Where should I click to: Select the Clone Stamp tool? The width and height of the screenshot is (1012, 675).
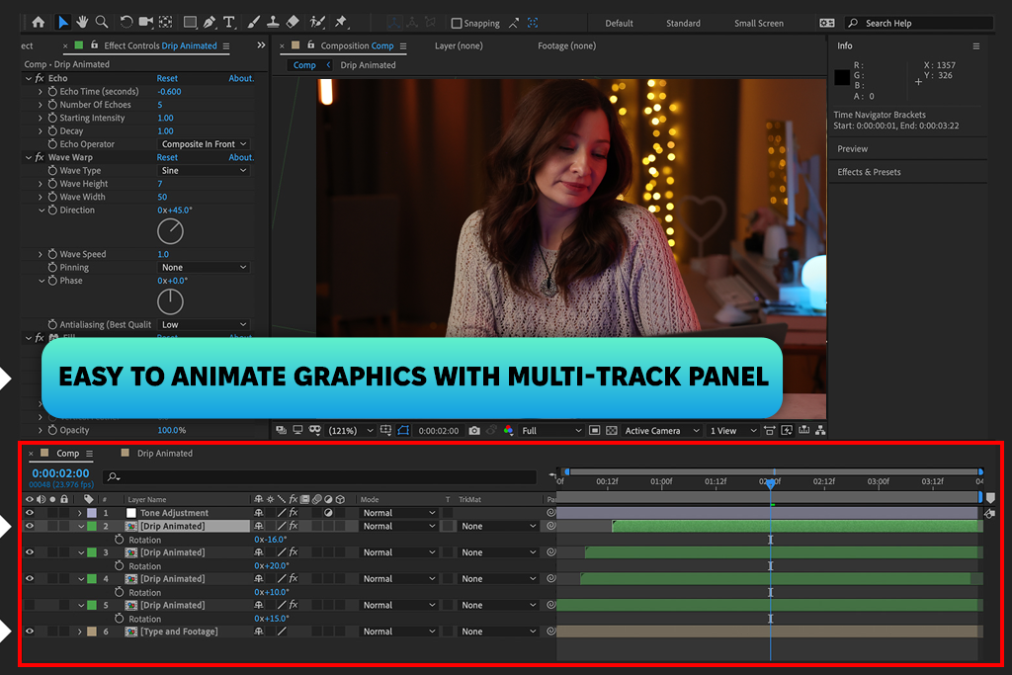[273, 22]
